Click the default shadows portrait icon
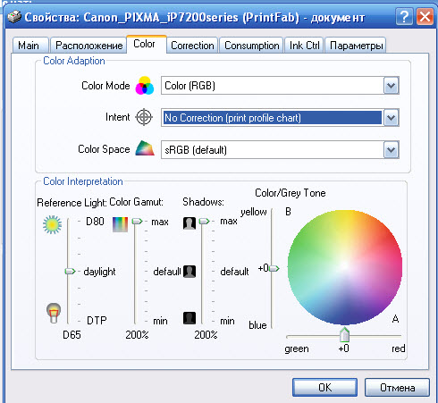 (190, 272)
